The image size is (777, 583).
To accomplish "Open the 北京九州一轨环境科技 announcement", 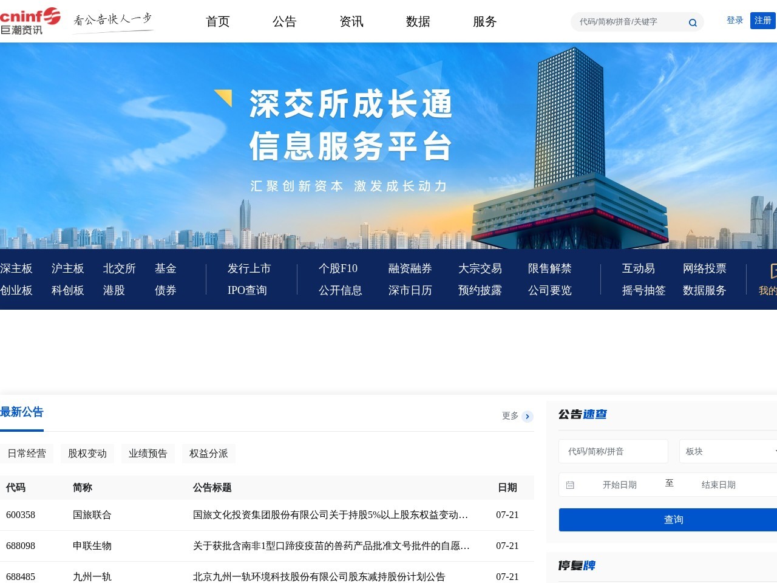I will click(x=319, y=577).
